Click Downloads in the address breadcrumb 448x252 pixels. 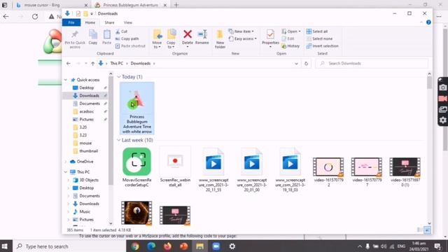pyautogui.click(x=140, y=64)
